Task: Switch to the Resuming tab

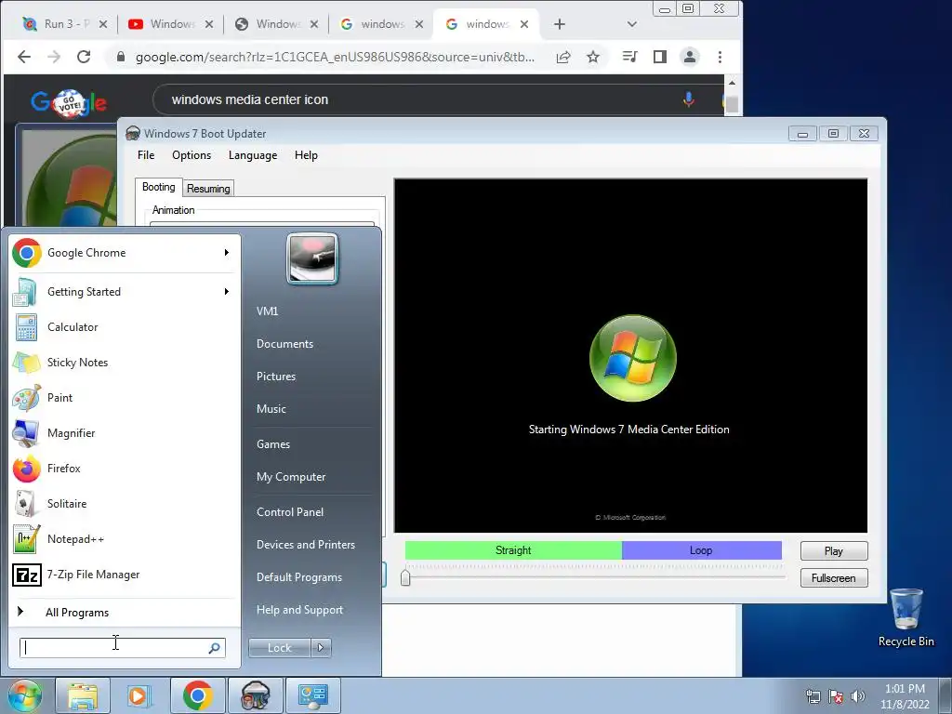Action: (x=208, y=189)
